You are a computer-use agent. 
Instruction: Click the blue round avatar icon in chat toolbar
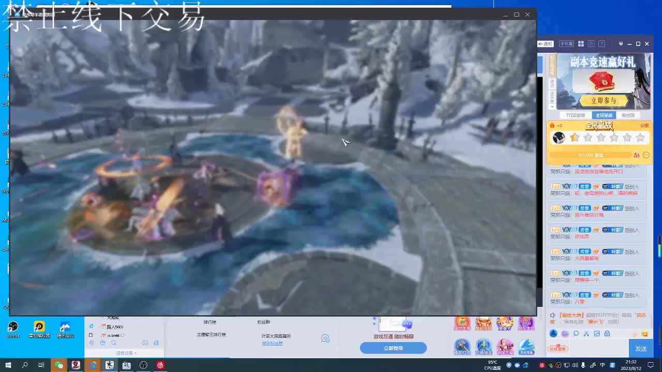(553, 334)
